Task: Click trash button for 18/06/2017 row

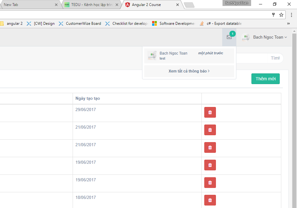Action: click(x=210, y=200)
